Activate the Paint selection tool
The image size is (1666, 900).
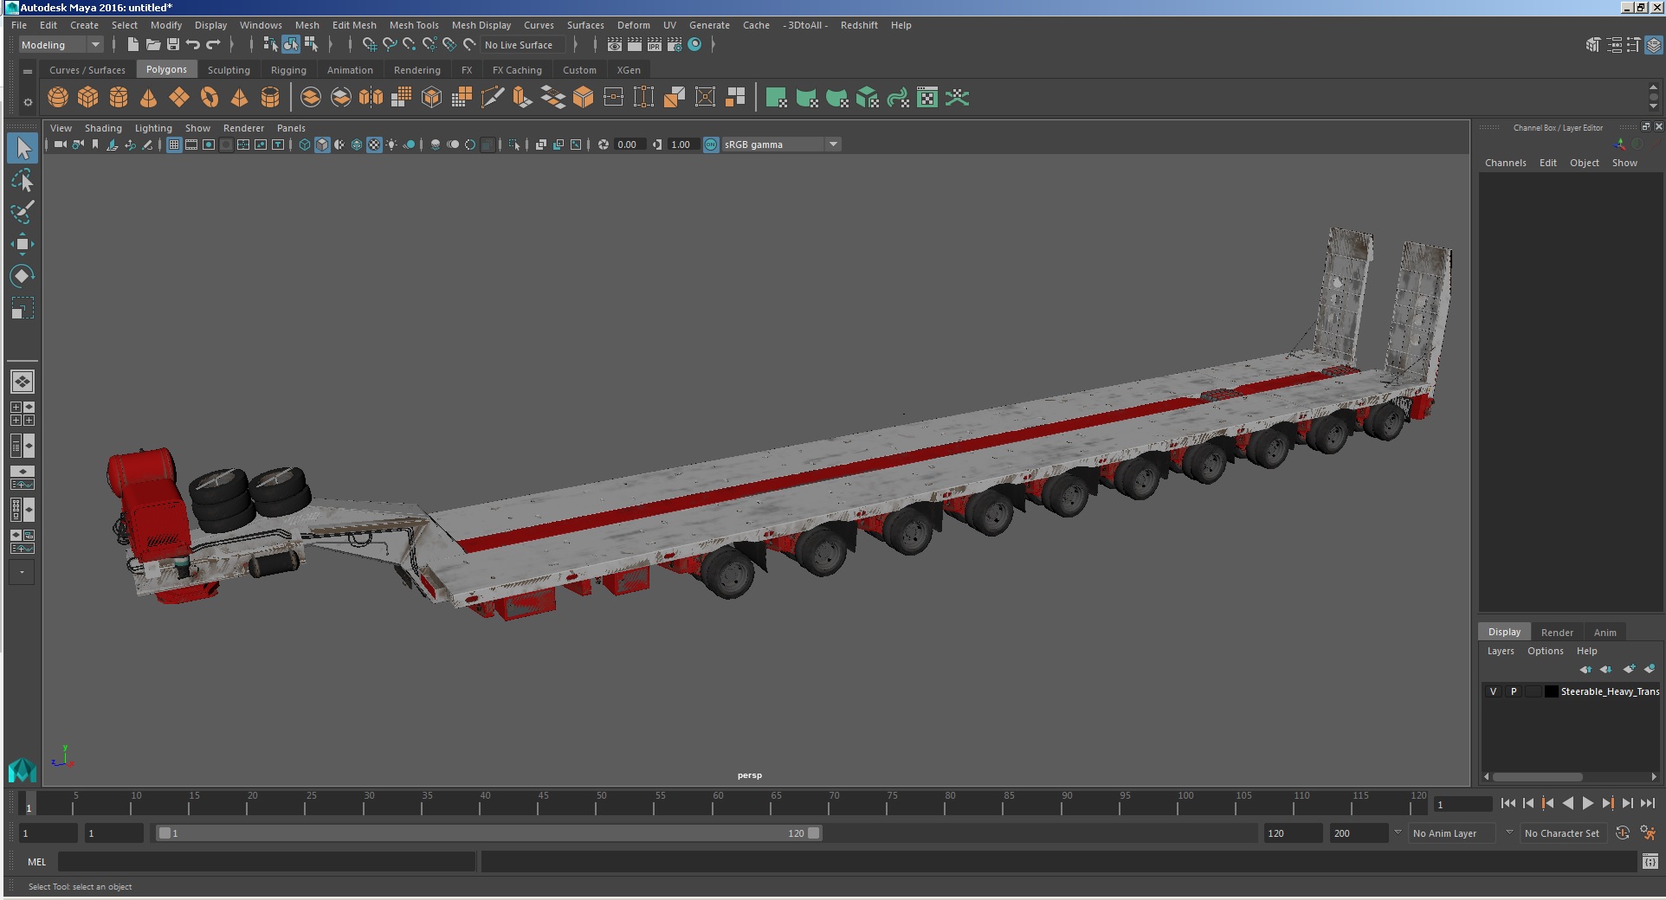[x=23, y=212]
